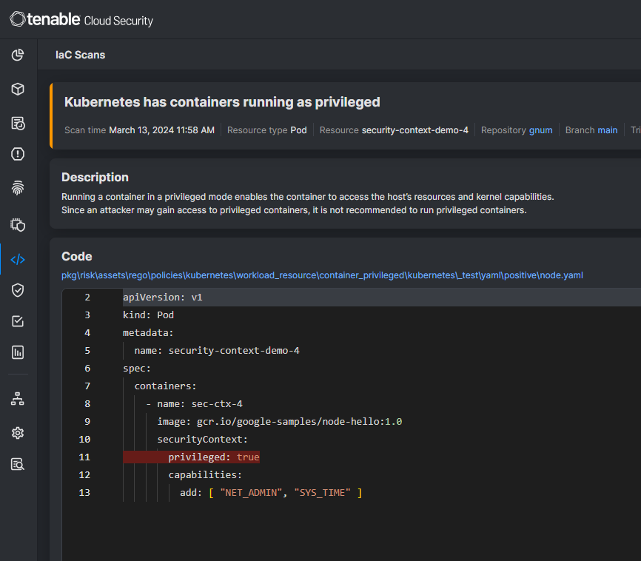Open the bar chart reports icon
Viewport: 641px width, 561px height.
pos(18,352)
